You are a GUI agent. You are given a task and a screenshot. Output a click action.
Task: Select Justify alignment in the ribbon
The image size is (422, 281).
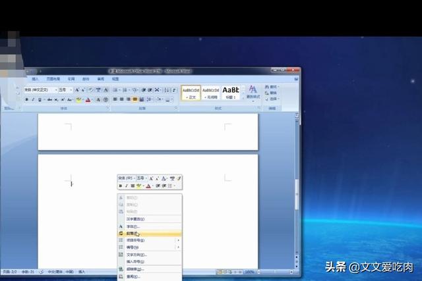click(x=135, y=99)
